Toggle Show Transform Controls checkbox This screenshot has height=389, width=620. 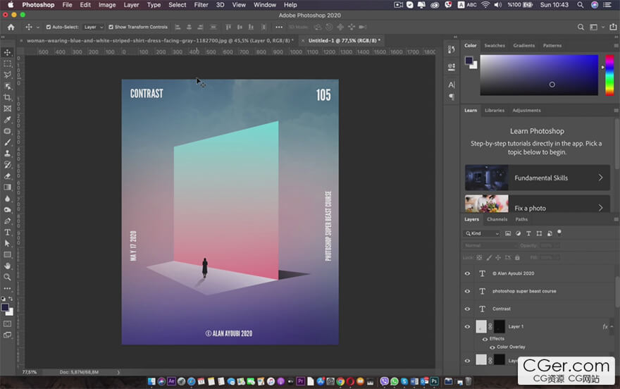point(111,27)
